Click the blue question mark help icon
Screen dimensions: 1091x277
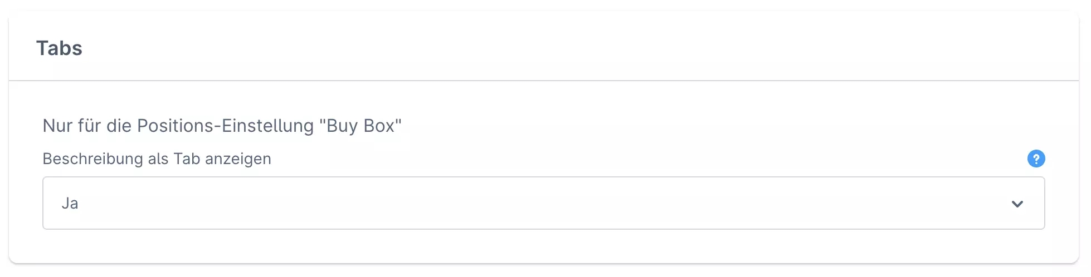click(x=1036, y=159)
